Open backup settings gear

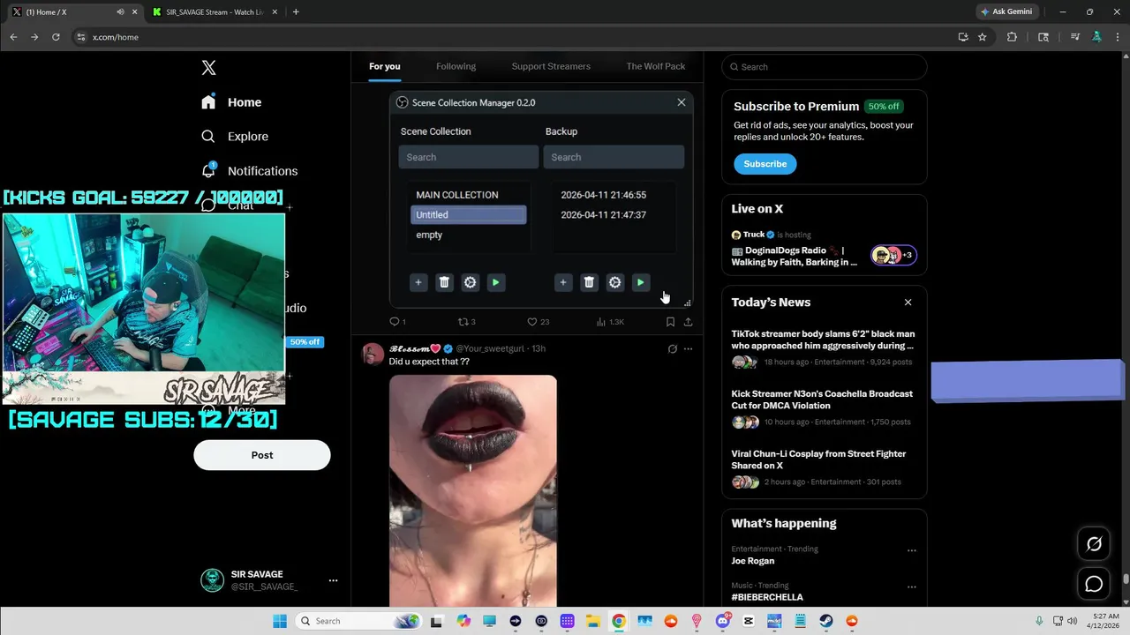(x=614, y=282)
